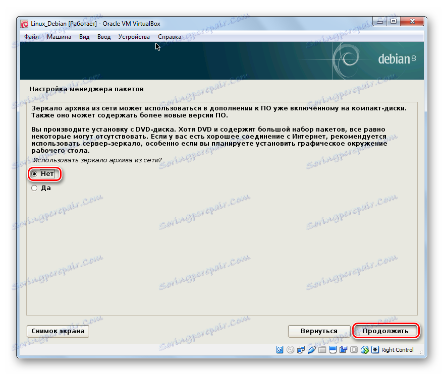
Task: Click the Продолжить button
Action: click(385, 331)
